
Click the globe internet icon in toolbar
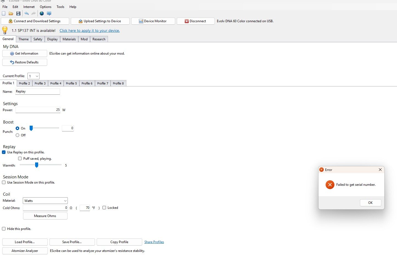point(42,13)
